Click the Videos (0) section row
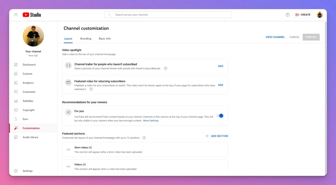336x185 pixels. tap(145, 167)
